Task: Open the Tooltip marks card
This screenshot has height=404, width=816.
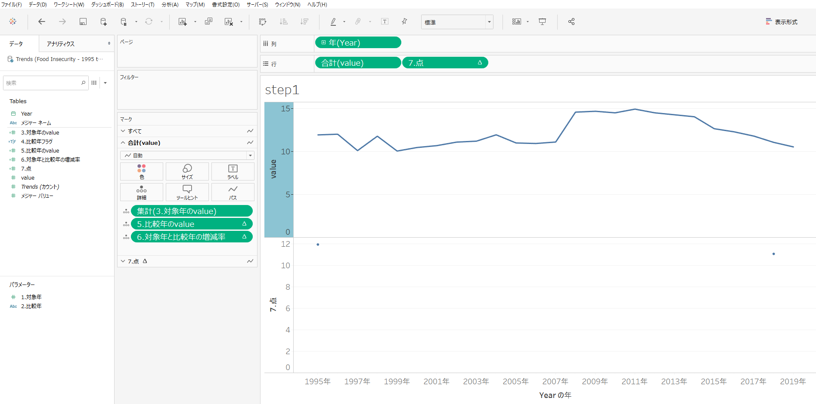Action: (187, 192)
